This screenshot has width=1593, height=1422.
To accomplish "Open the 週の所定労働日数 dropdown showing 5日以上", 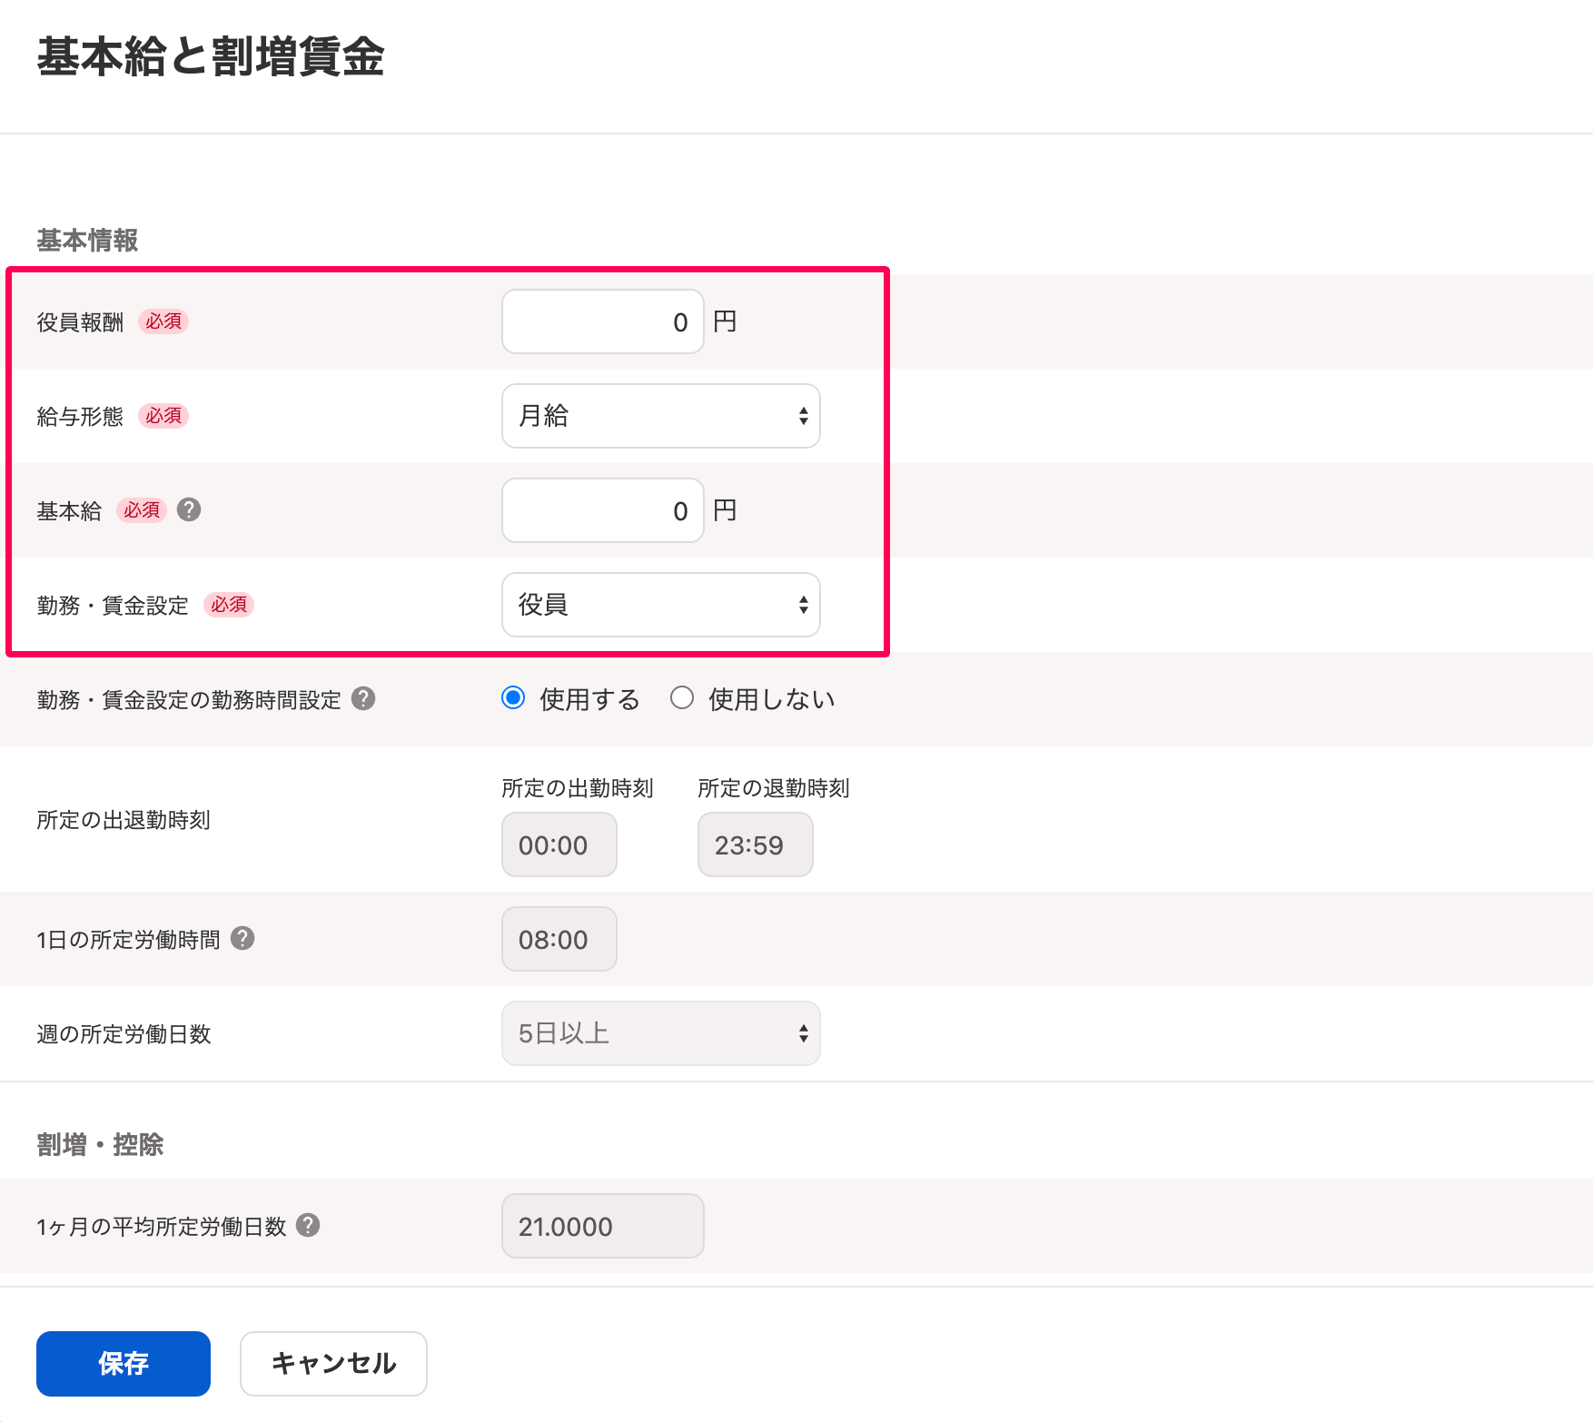I will point(661,1033).
